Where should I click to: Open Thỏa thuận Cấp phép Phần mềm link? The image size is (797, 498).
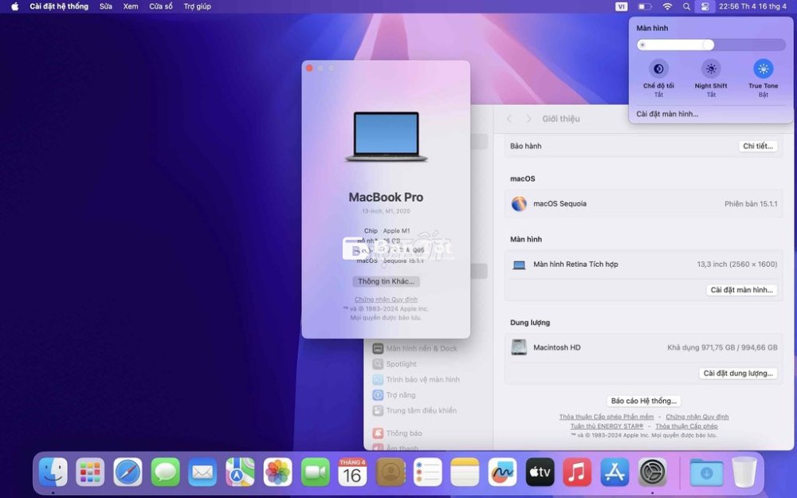click(607, 417)
